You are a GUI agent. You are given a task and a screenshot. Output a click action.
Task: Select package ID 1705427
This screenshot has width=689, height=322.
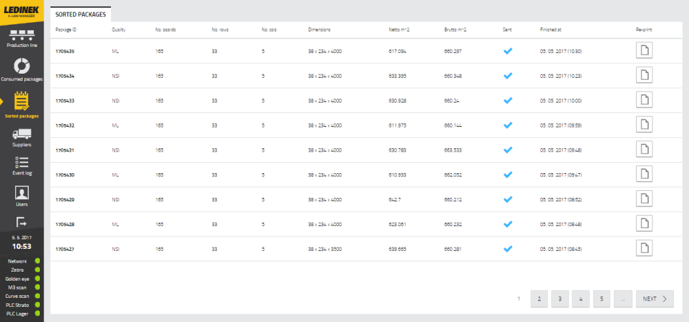pyautogui.click(x=65, y=248)
